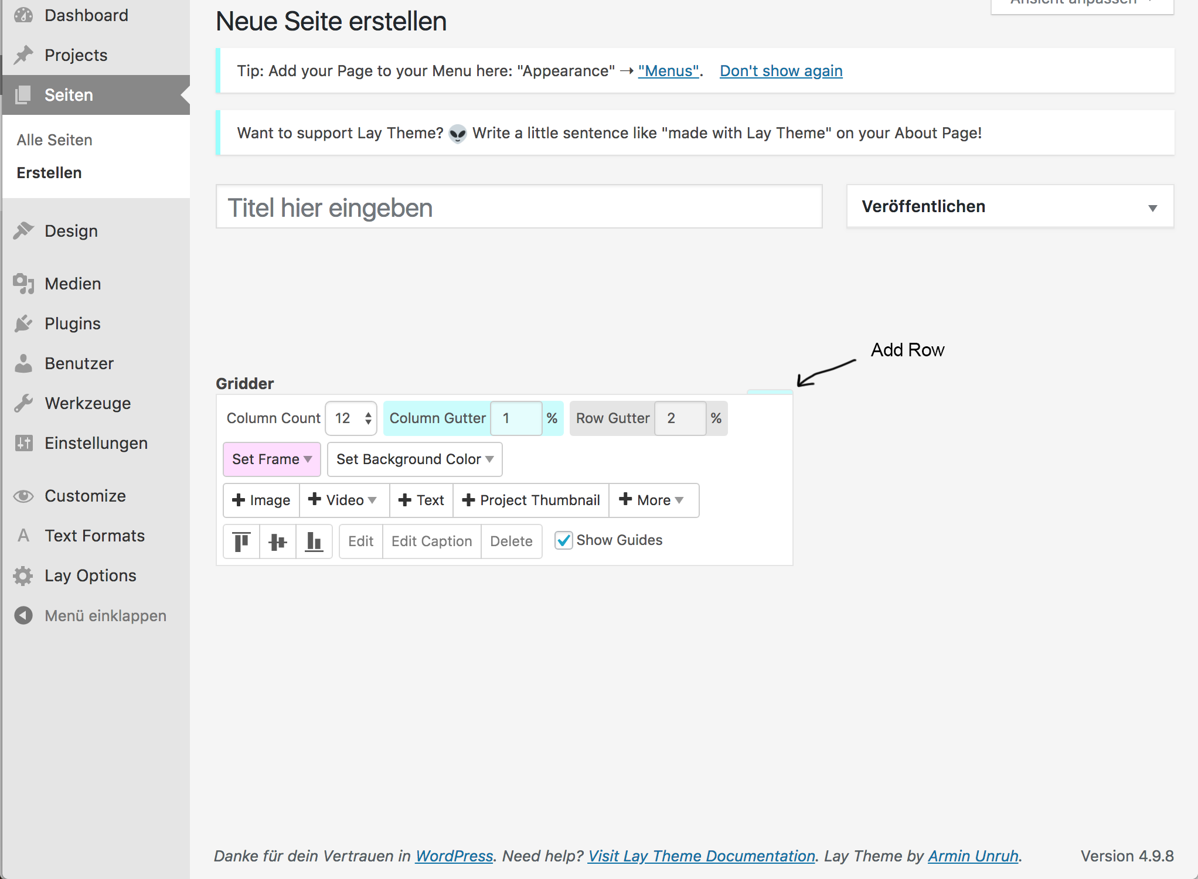This screenshot has height=879, width=1198.
Task: Click the align bottom icon in Gridder
Action: [314, 541]
